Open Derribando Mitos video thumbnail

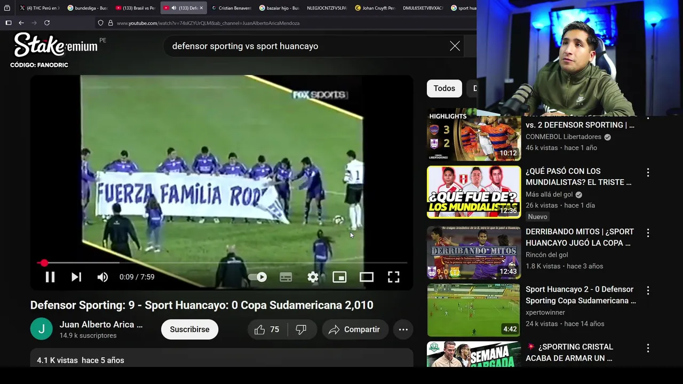(474, 253)
